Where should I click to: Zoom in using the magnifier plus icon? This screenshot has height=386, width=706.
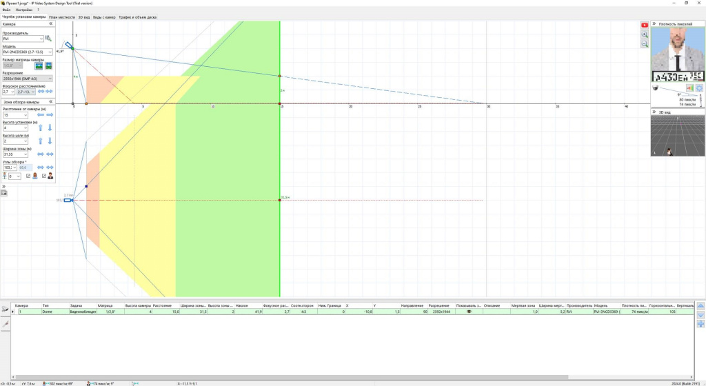(x=645, y=34)
